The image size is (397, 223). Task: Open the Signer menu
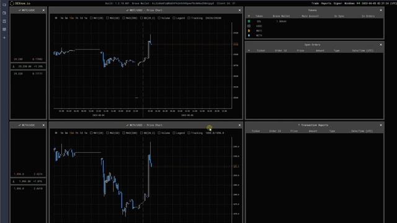tap(337, 4)
